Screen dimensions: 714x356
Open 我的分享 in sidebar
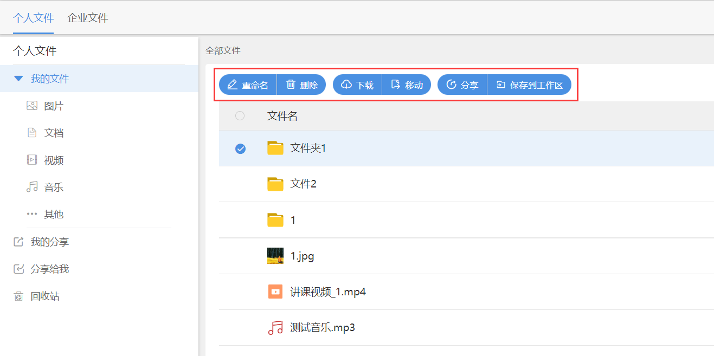click(x=49, y=242)
